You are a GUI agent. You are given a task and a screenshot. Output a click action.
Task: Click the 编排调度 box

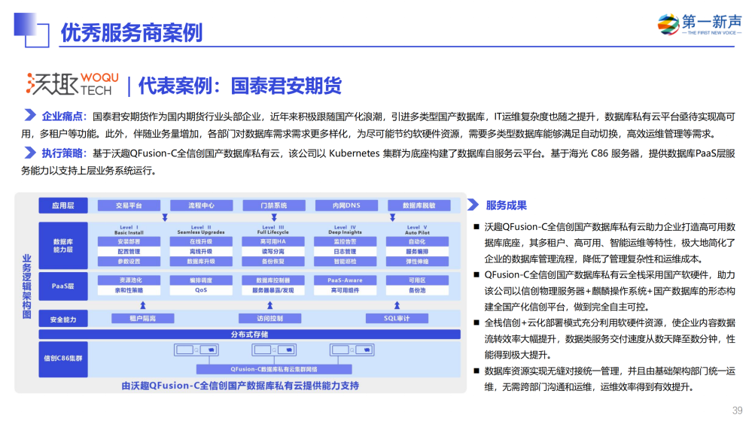[201, 280]
